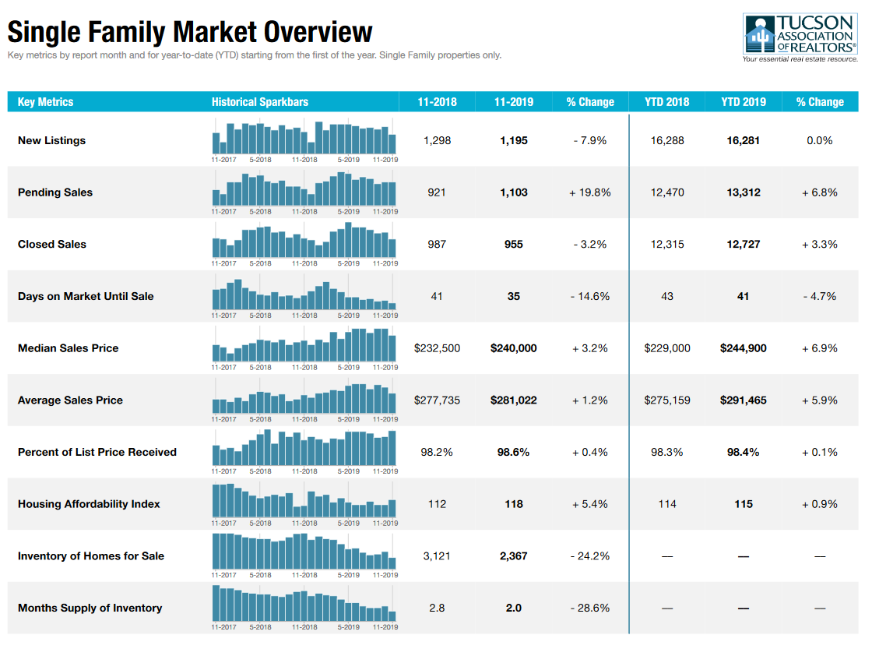Open the Median Sales Price sparkbar chart

(x=304, y=345)
